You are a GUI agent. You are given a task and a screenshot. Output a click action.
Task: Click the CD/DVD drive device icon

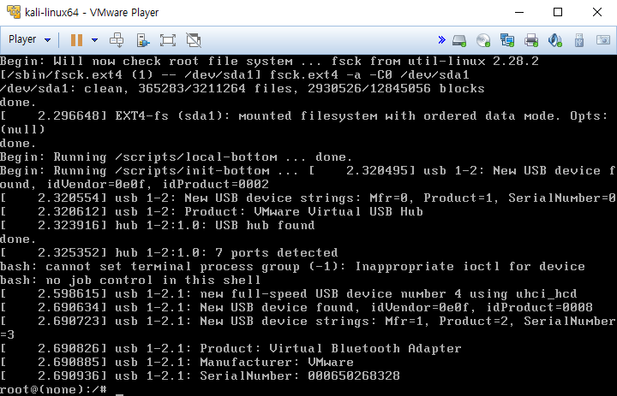pos(483,40)
